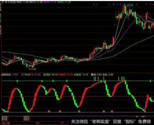Click the red 中轴线 50.00 label
154x125 pixels.
tap(66, 75)
